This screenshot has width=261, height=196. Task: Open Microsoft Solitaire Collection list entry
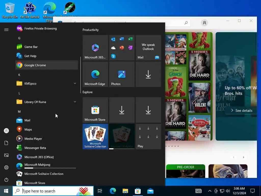47,174
